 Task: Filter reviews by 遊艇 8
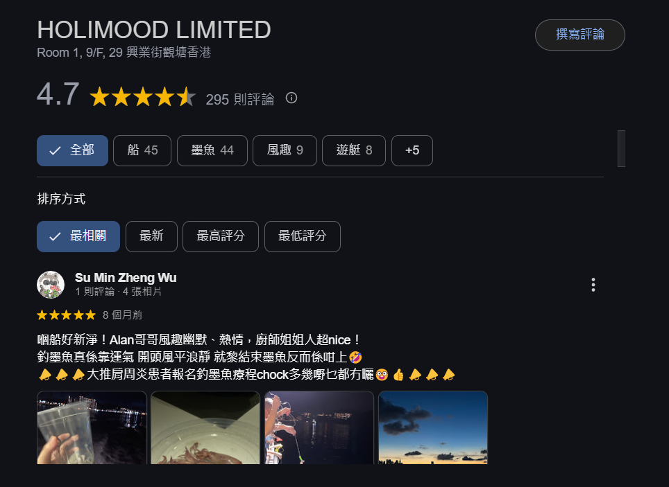tap(354, 150)
